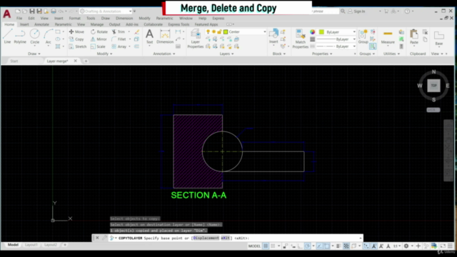The image size is (457, 257).
Task: Click the Stretch tool
Action: tap(78, 46)
